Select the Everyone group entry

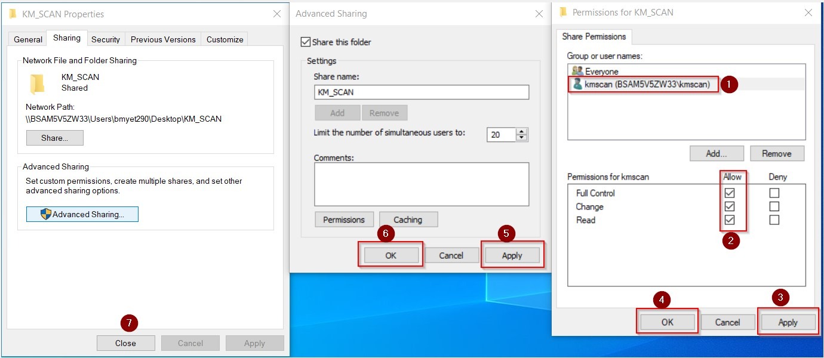pyautogui.click(x=601, y=72)
